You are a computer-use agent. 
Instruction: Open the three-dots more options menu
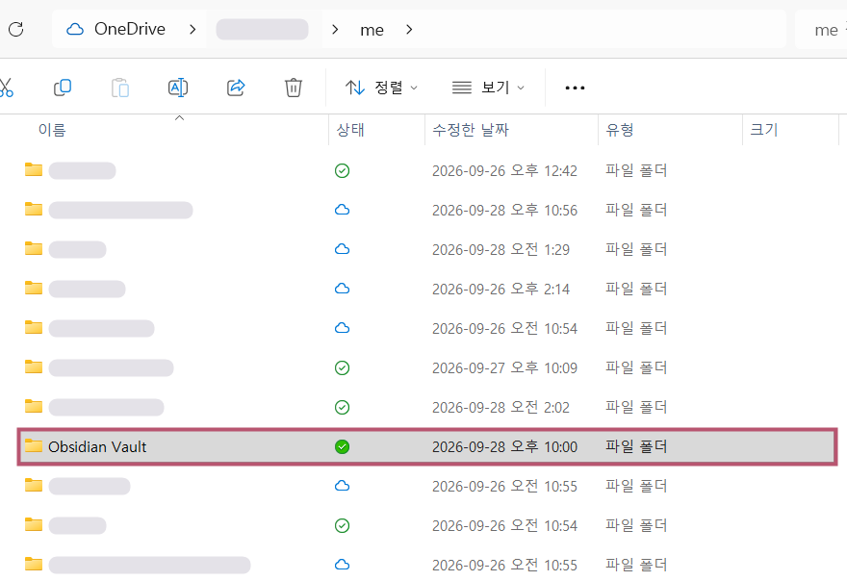pyautogui.click(x=575, y=88)
